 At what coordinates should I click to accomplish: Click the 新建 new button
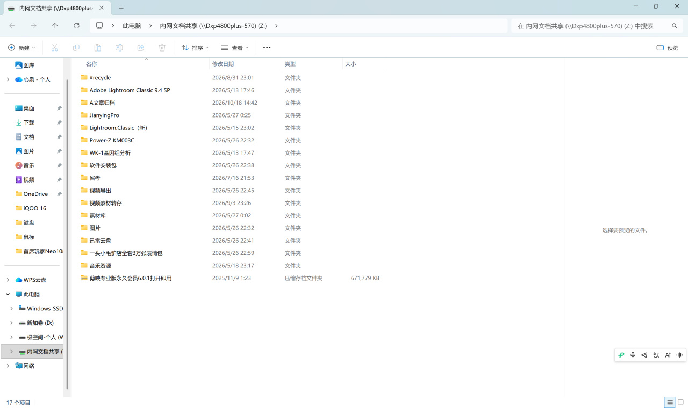[x=21, y=48]
